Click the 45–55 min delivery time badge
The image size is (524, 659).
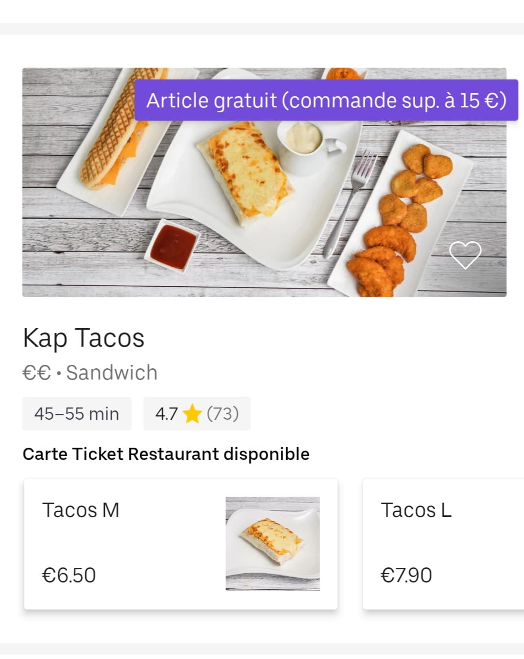[77, 413]
